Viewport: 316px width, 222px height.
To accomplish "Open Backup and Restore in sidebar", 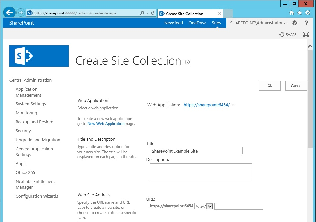I will pos(34,122).
